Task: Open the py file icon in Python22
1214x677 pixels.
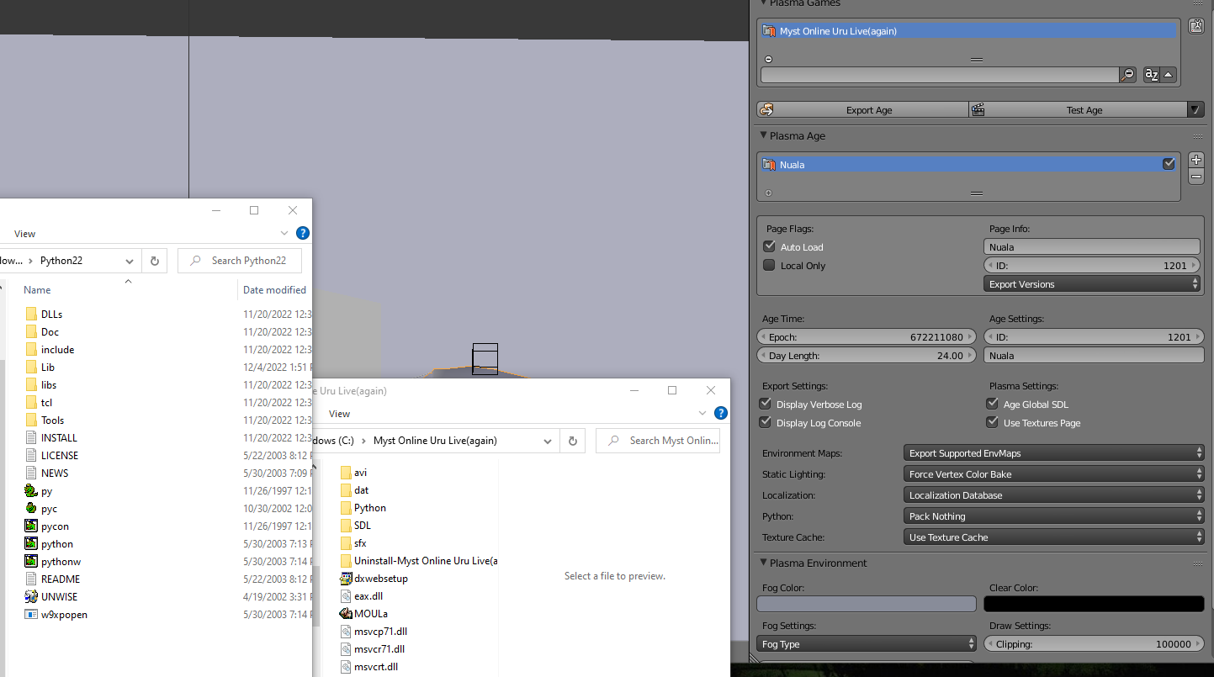Action: pos(31,491)
